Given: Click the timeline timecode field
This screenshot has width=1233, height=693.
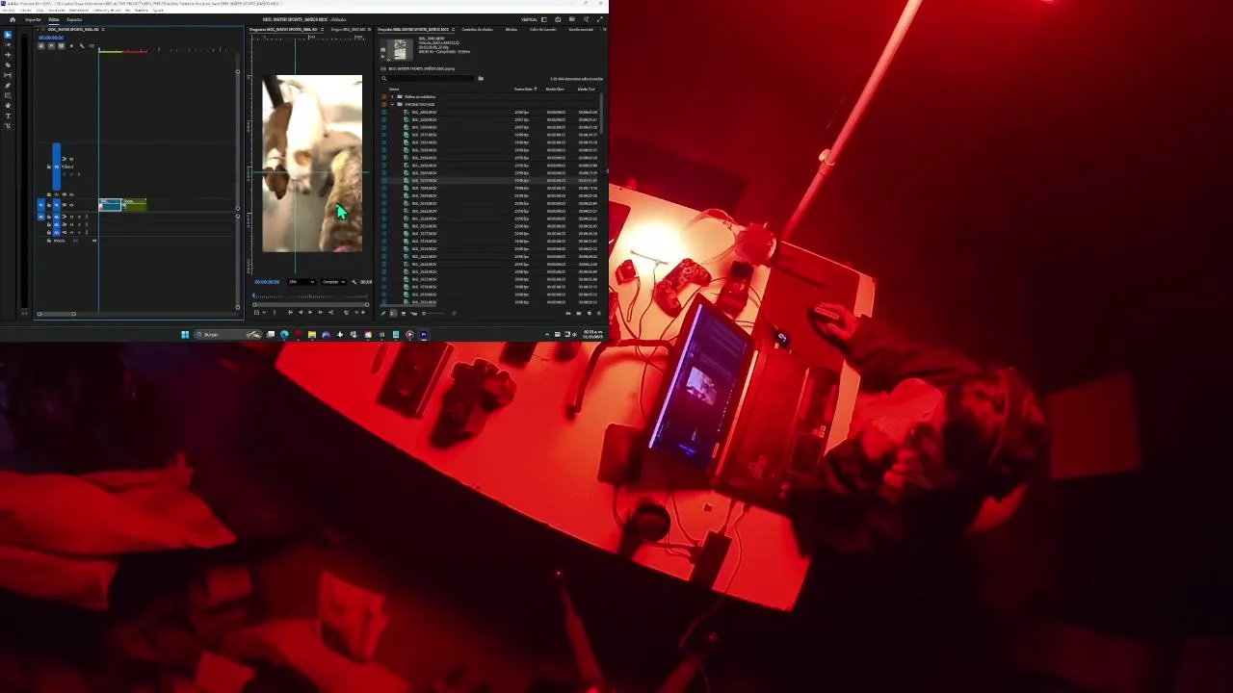Looking at the screenshot, I should [x=51, y=38].
